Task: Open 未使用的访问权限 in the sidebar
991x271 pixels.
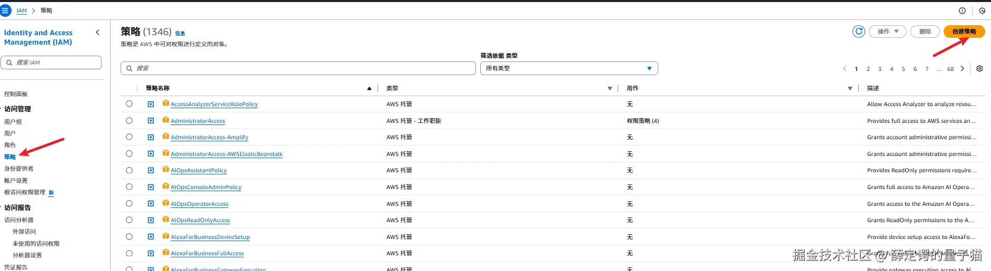Action: [36, 244]
